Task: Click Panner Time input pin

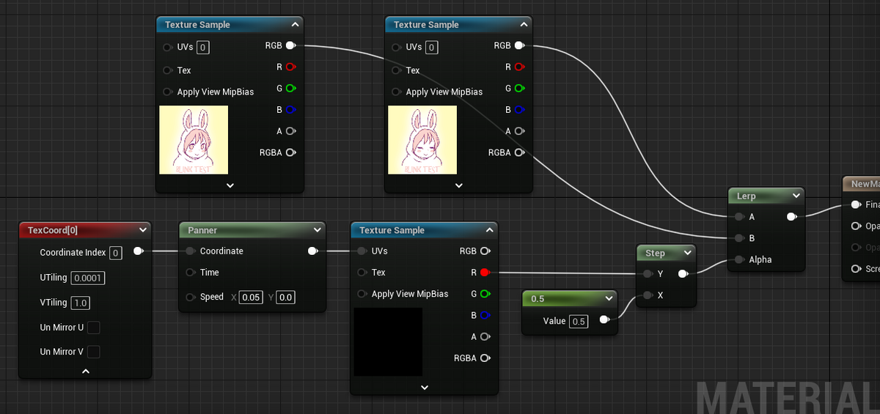Action: pos(190,273)
